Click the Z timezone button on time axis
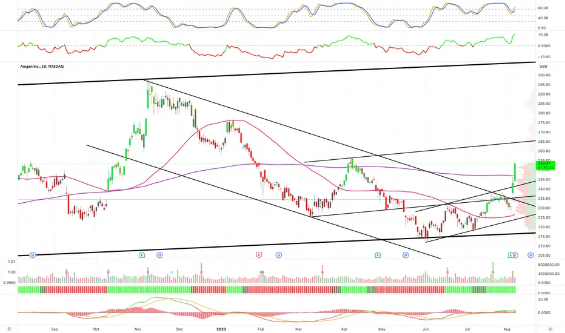 pyautogui.click(x=8, y=329)
